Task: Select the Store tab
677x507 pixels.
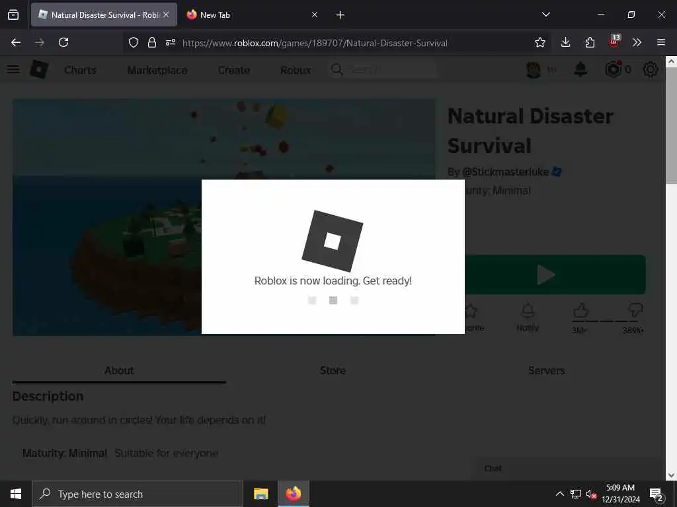Action: pos(333,371)
